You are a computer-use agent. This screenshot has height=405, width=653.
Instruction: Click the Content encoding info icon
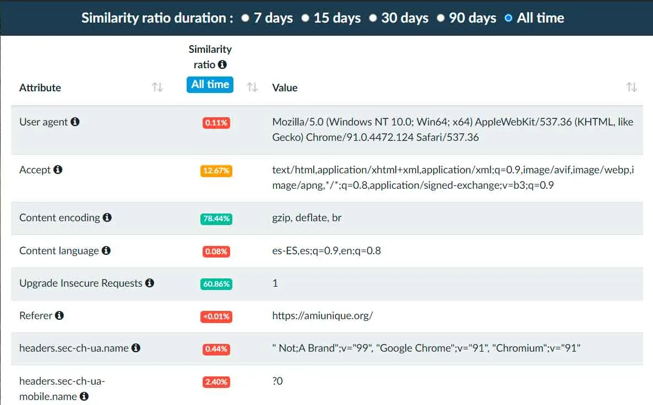[107, 217]
